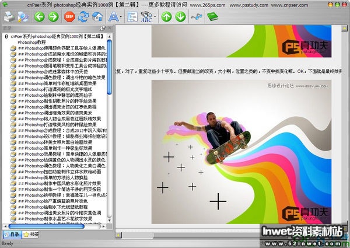The image size is (350, 248).
Task: Open topic 绘制水下光线壁纸教程
Action: (x=53, y=207)
